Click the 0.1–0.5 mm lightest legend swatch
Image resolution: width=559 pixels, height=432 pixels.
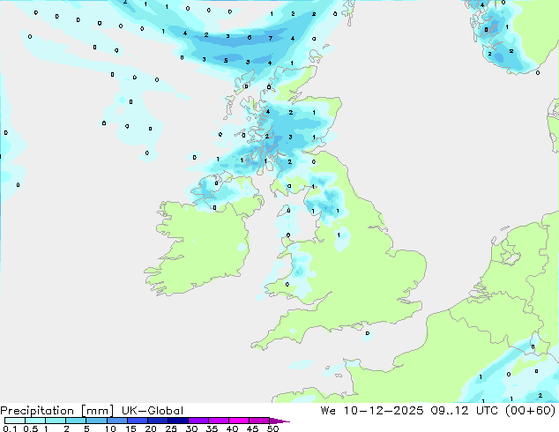tap(15, 421)
